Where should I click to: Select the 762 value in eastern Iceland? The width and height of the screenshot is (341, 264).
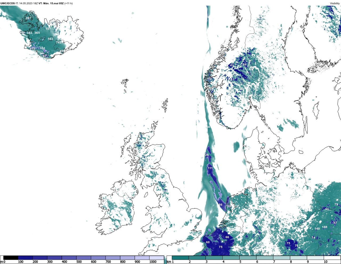click(x=59, y=42)
